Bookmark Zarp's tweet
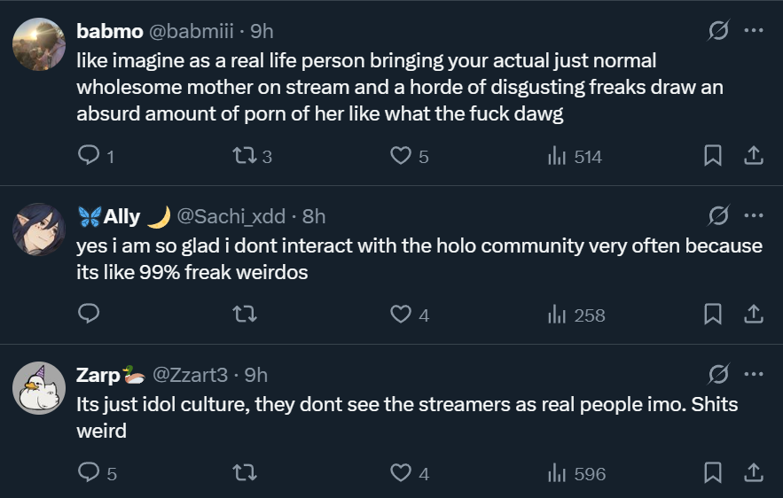Screen dimensions: 783x498 (x=712, y=473)
